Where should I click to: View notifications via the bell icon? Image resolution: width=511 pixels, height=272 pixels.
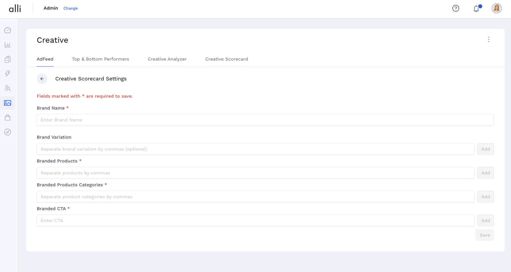(x=476, y=9)
